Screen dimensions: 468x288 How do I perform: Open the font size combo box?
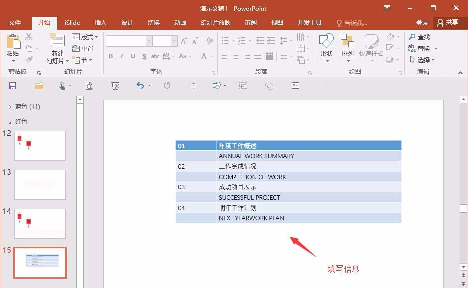tap(165, 41)
